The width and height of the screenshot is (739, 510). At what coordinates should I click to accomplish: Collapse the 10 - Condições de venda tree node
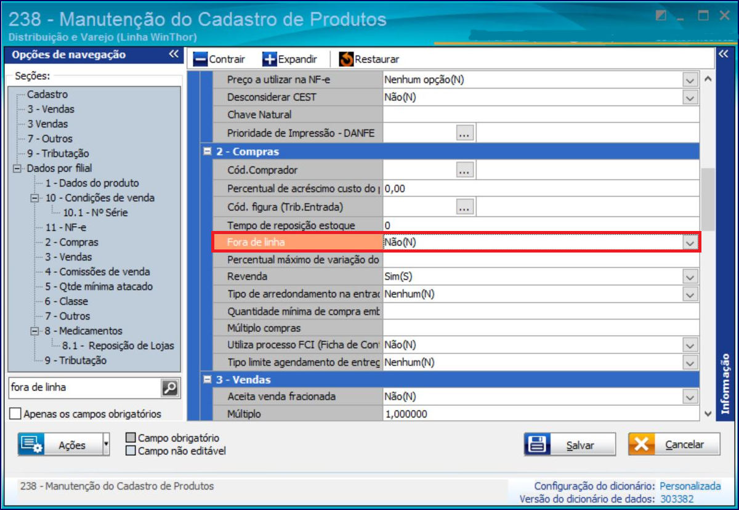pos(34,198)
